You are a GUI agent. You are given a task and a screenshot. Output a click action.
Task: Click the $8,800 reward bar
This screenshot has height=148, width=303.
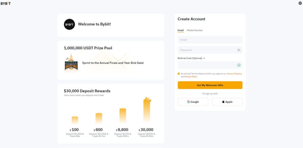pyautogui.click(x=123, y=116)
